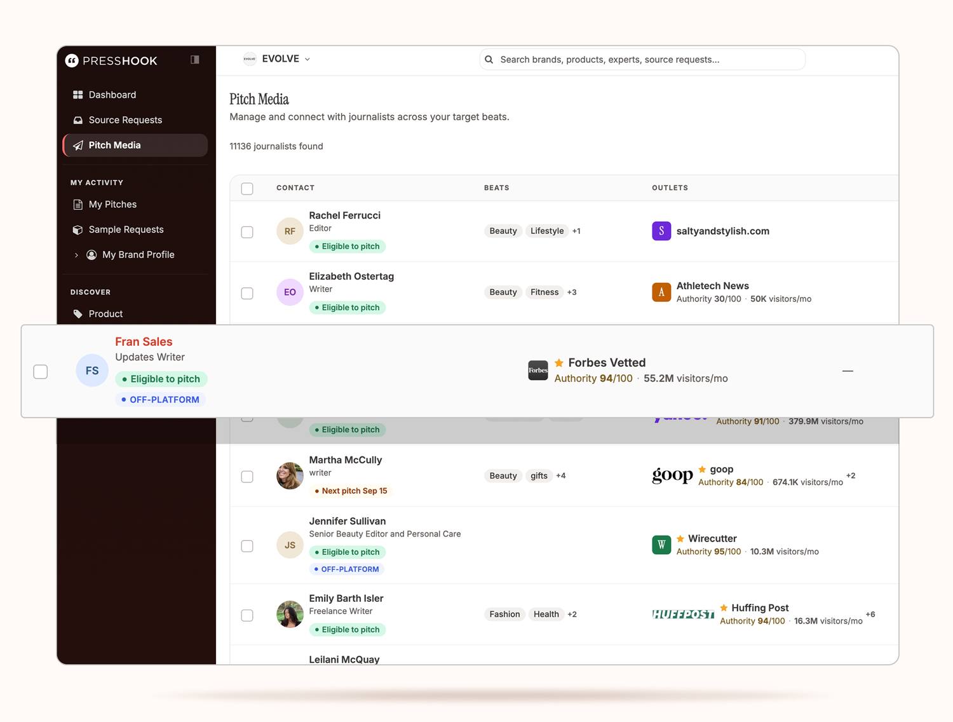The width and height of the screenshot is (953, 722).
Task: Click Jennifer Sullivan's JS avatar
Action: (290, 545)
